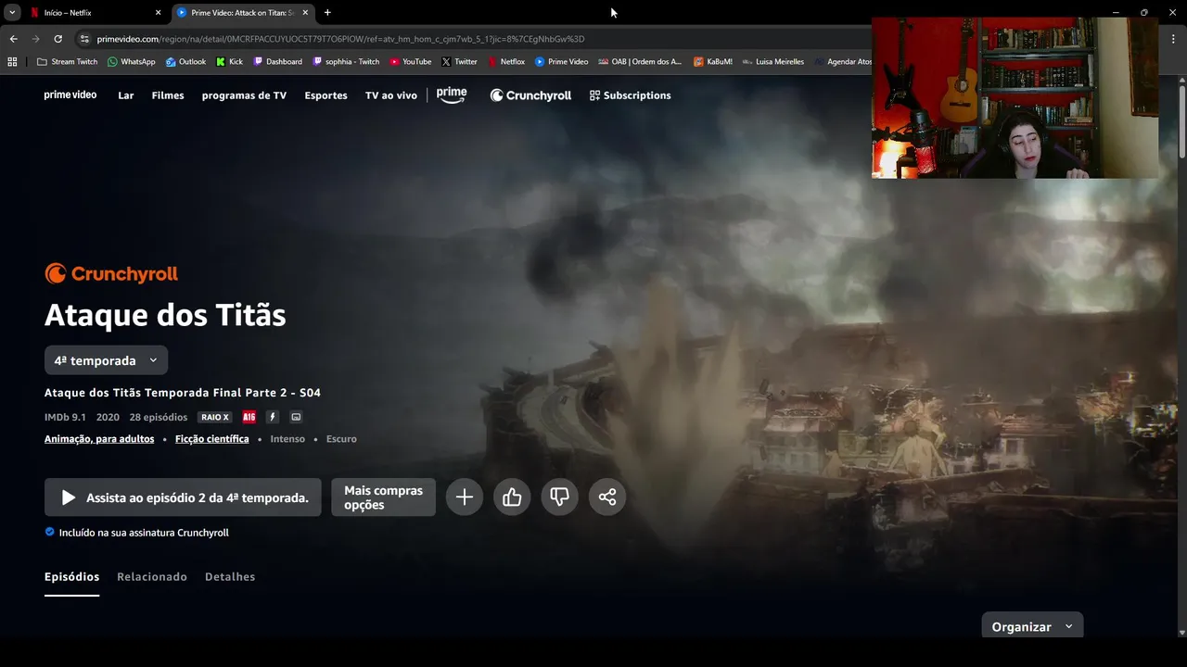Click '28 episódios' text
The width and height of the screenshot is (1187, 667).
click(159, 417)
